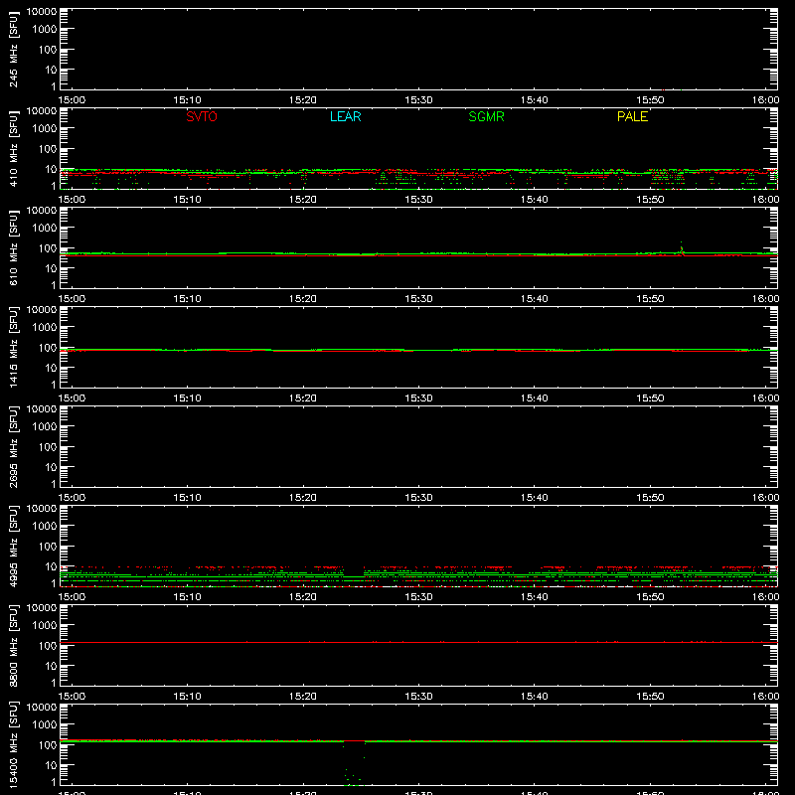Click the 10000 tick value on 245 MHz axis
The width and height of the screenshot is (795, 795).
click(x=42, y=12)
